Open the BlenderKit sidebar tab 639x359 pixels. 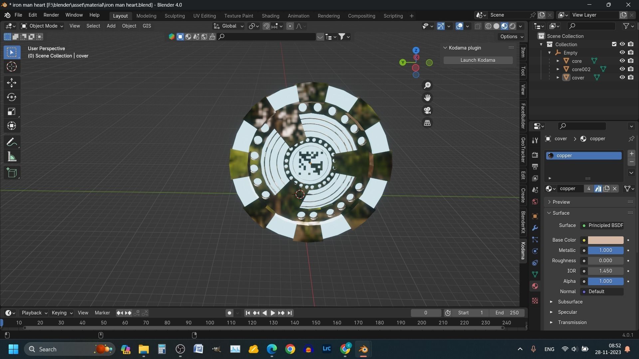523,222
